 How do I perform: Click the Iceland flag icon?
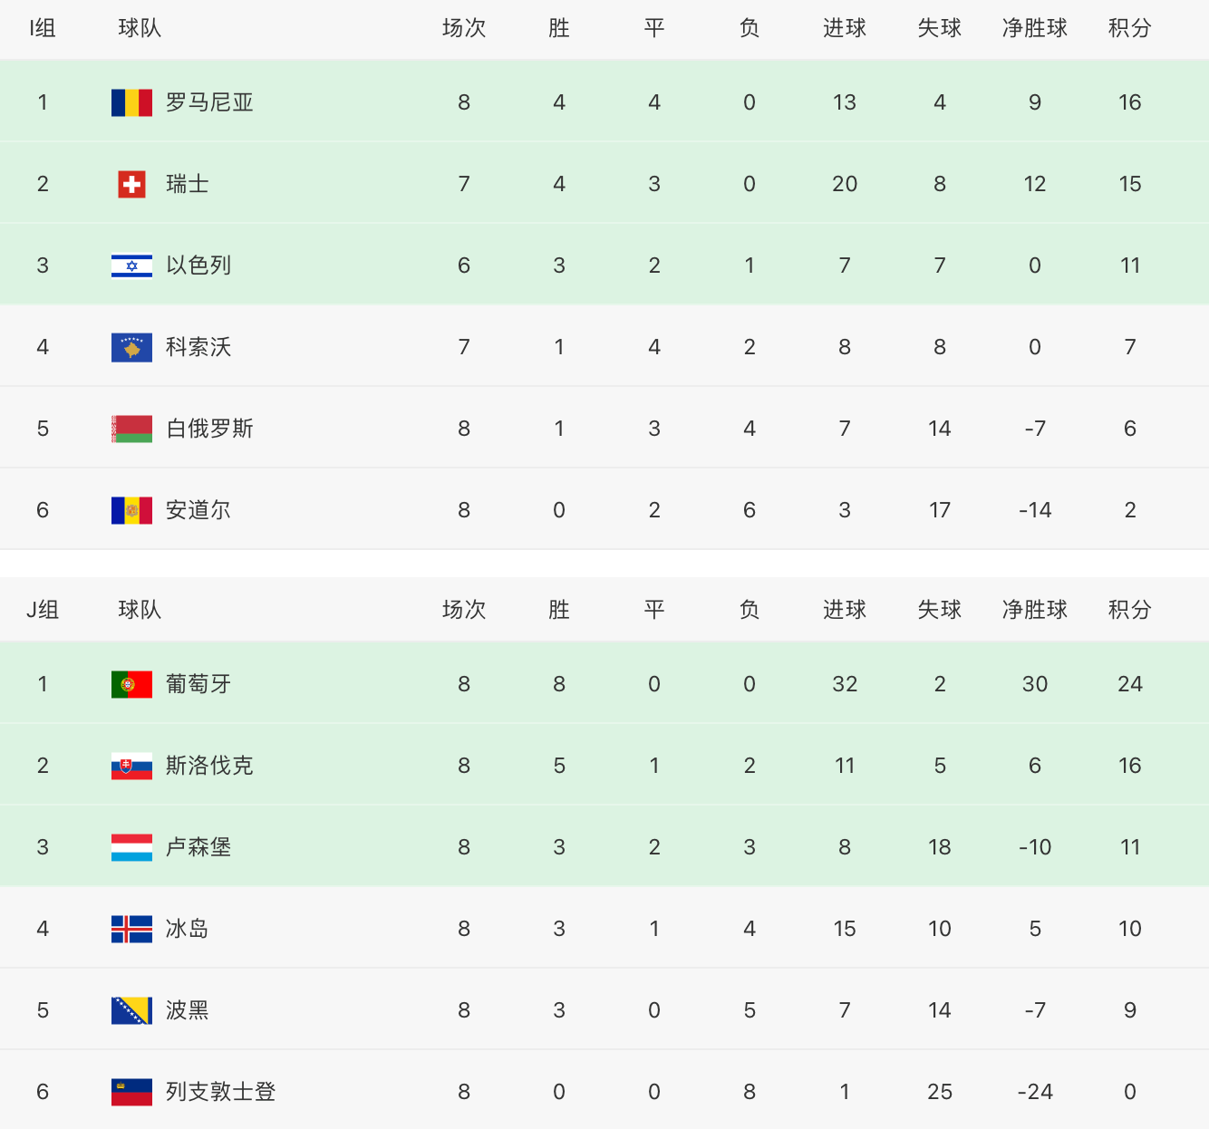coord(131,929)
